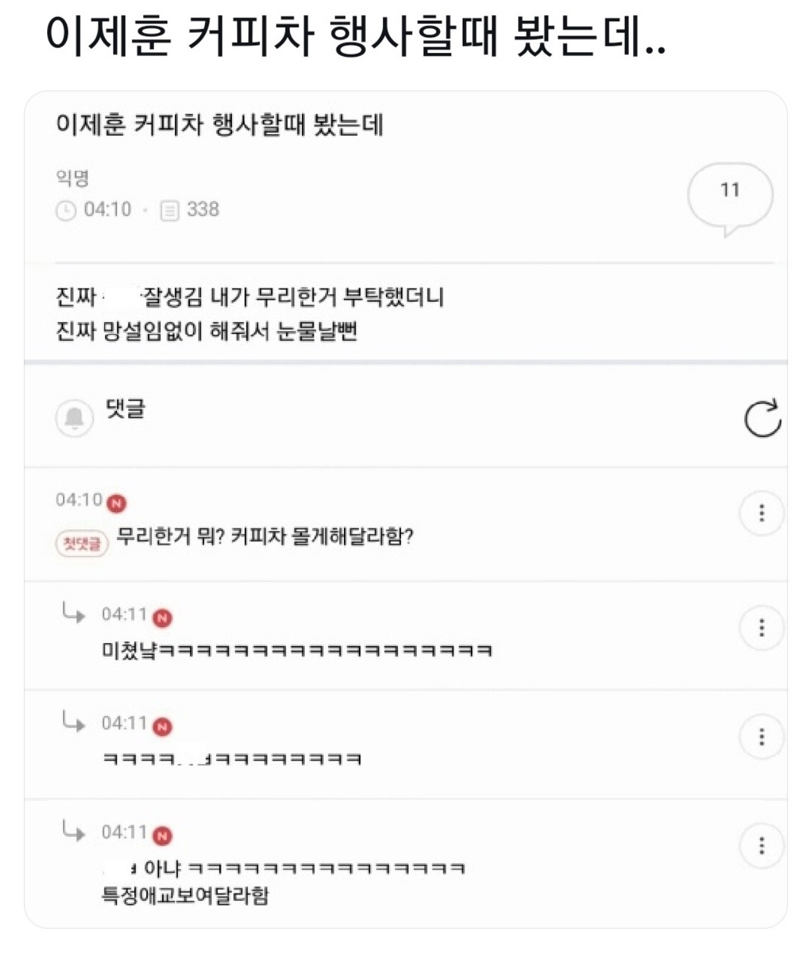Image resolution: width=811 pixels, height=960 pixels.
Task: Click the reply arrow beside the 미쳤냐 comment
Action: [x=74, y=612]
